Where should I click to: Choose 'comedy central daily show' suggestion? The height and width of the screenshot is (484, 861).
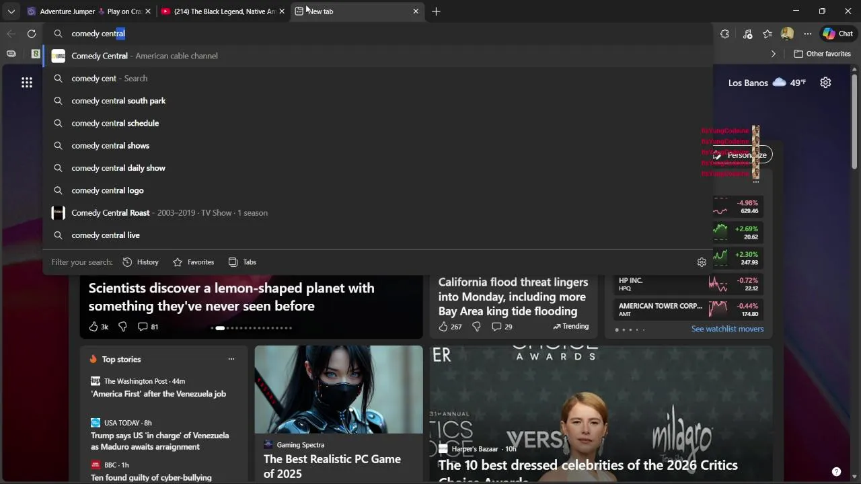378,168
